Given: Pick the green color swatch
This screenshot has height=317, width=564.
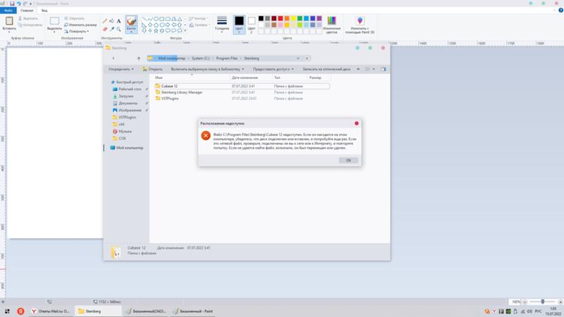Looking at the screenshot, I should point(300,18).
